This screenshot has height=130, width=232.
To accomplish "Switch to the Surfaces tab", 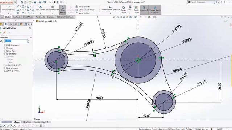I will 17,17.
